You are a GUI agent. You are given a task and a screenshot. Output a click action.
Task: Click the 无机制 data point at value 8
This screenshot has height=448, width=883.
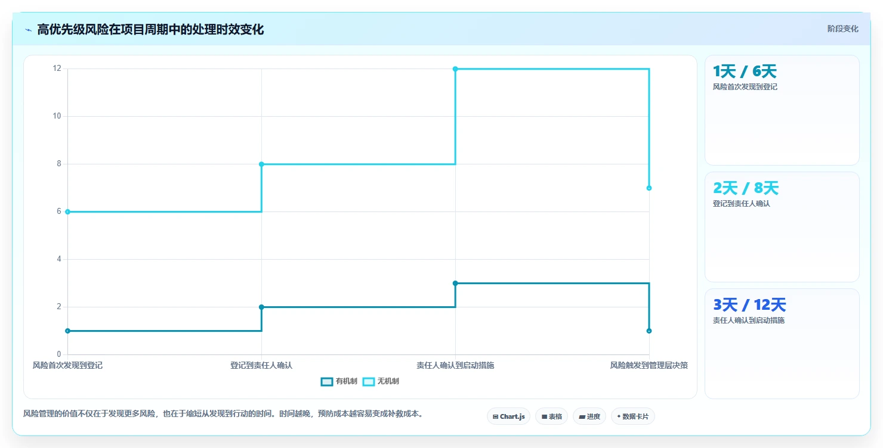(x=261, y=164)
